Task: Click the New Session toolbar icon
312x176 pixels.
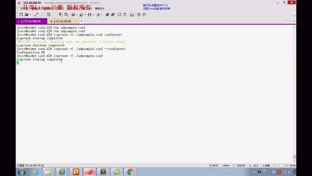Action: pos(21,15)
